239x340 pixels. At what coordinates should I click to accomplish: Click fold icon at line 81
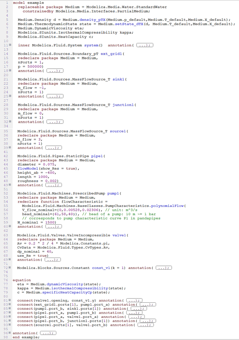[x=10, y=300]
